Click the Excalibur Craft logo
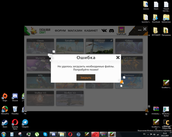 [x=41, y=31]
